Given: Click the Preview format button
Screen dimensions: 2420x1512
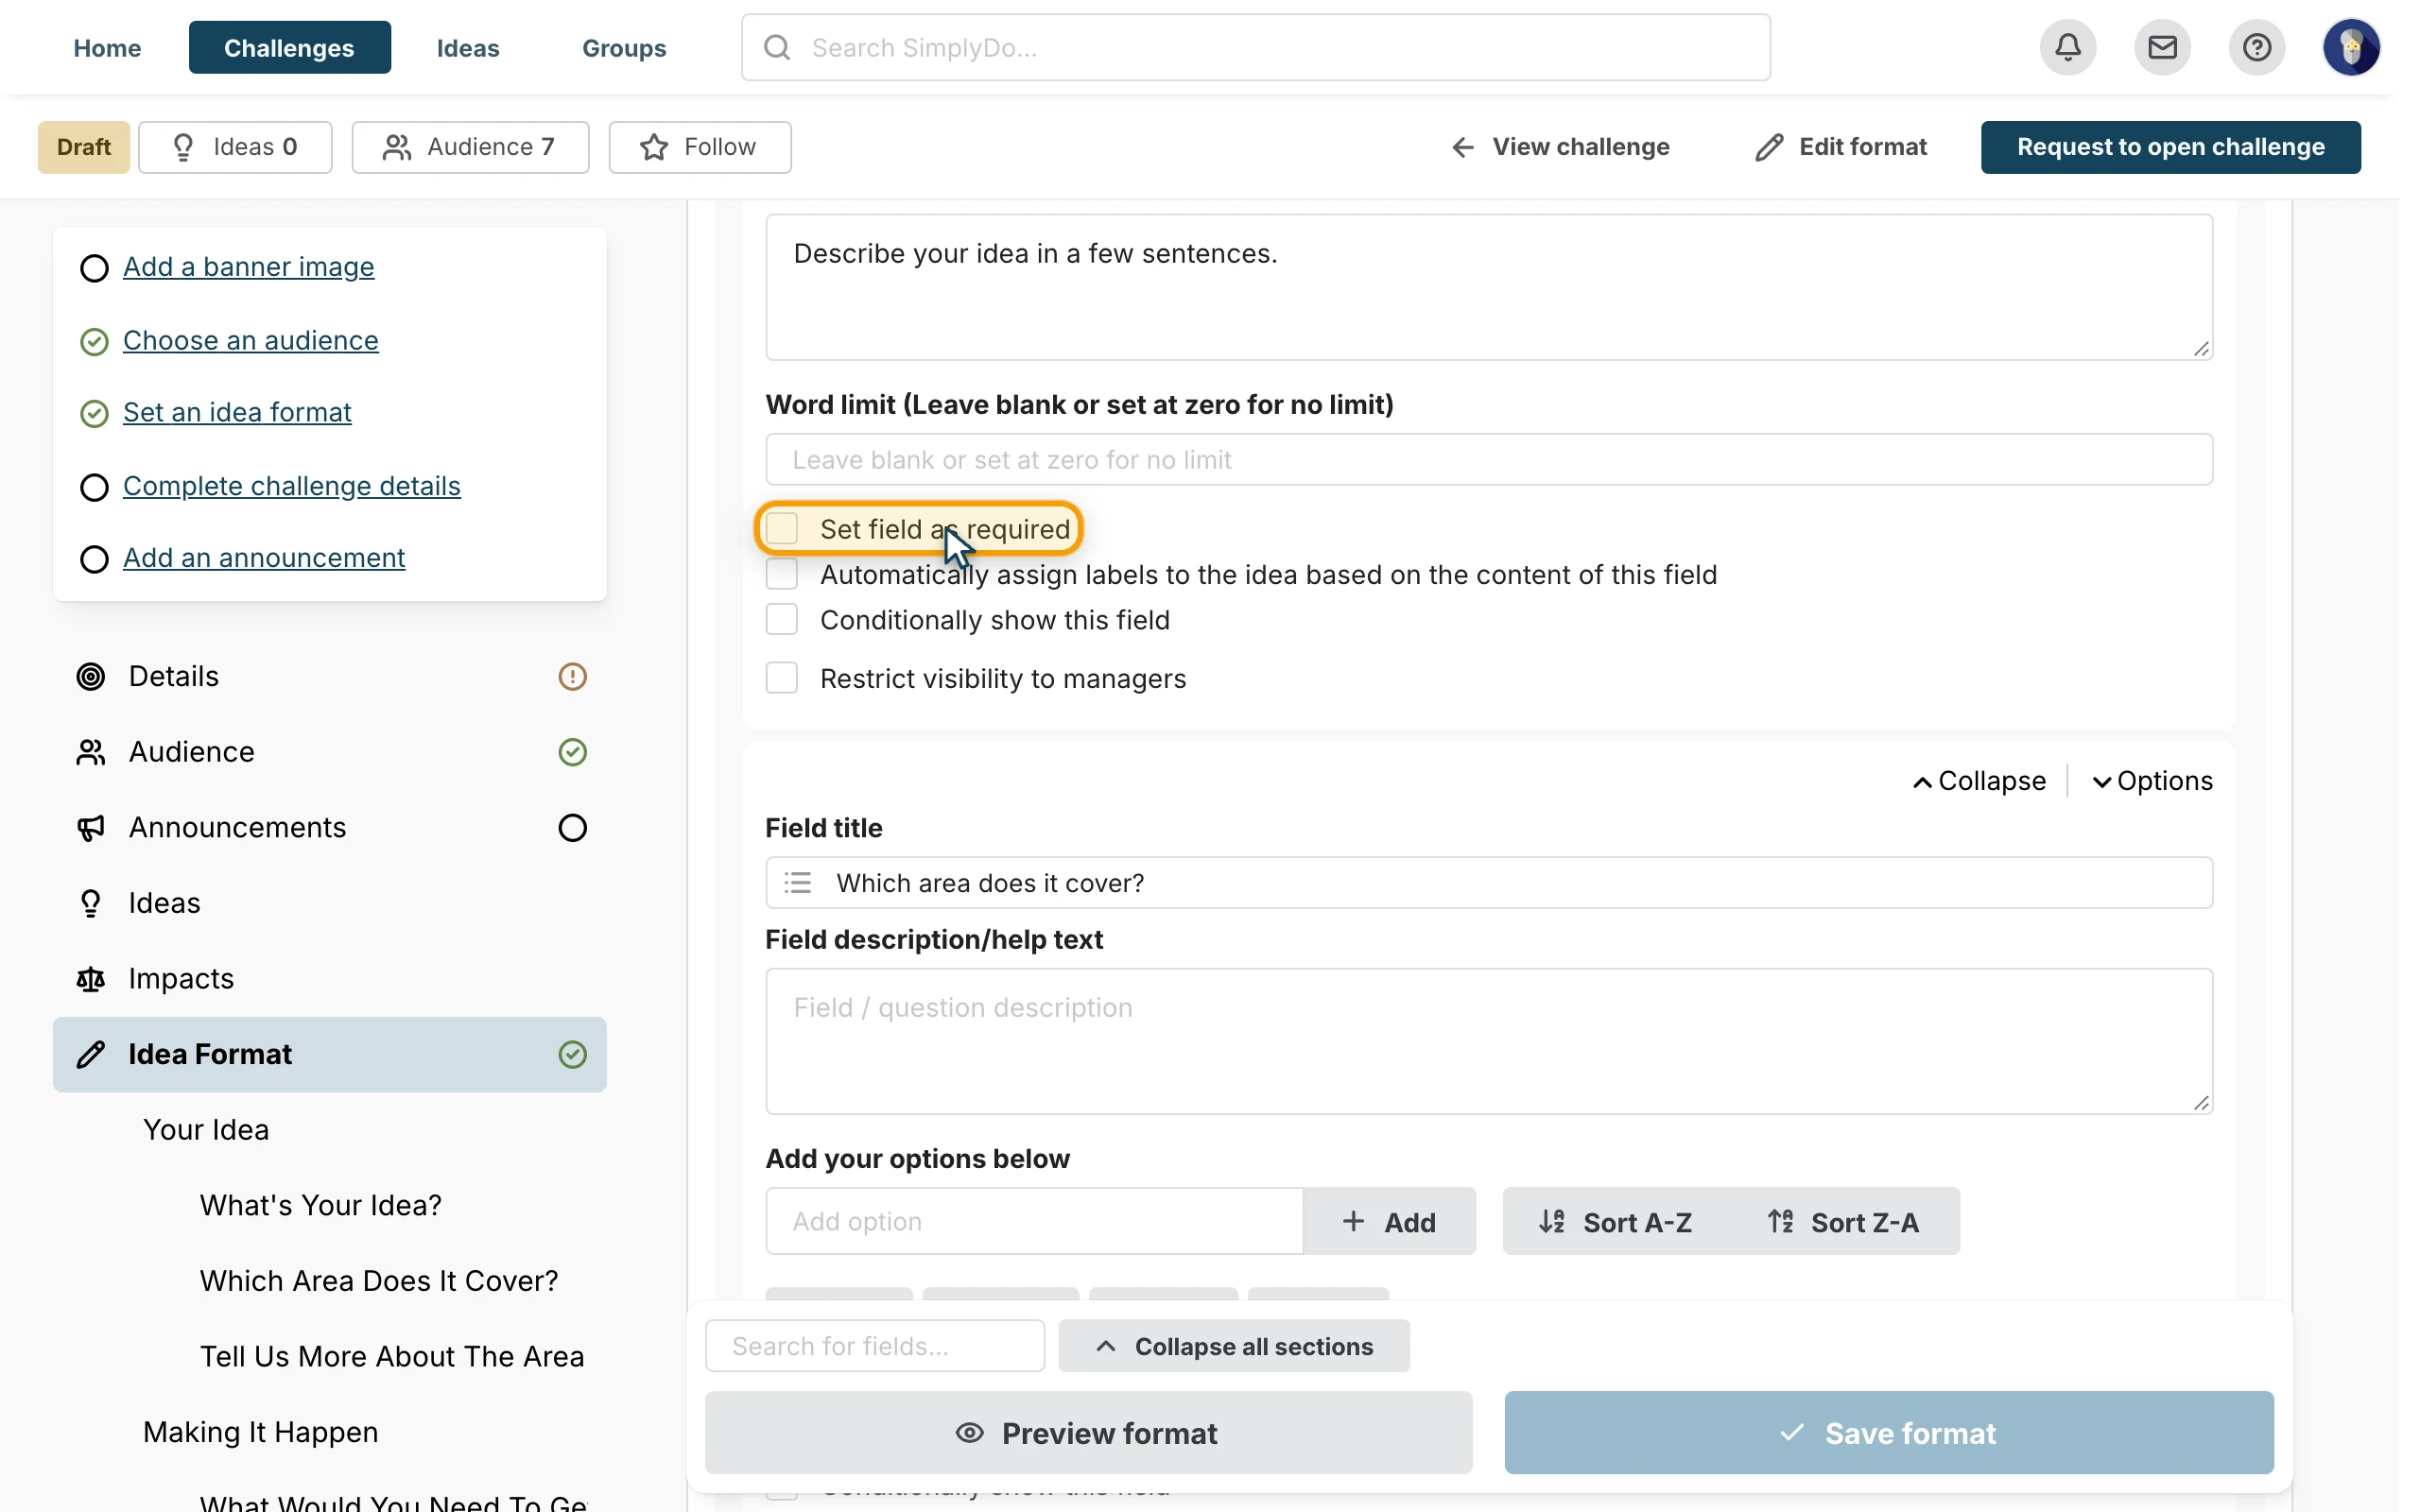Looking at the screenshot, I should [1088, 1432].
